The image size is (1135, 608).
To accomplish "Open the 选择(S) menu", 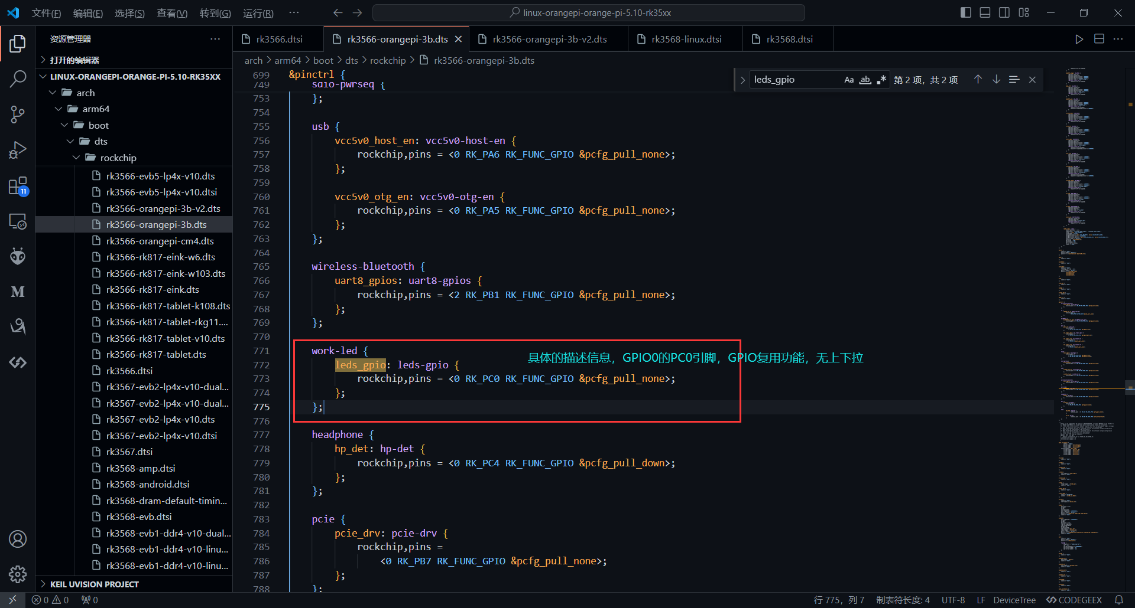I will pyautogui.click(x=129, y=13).
